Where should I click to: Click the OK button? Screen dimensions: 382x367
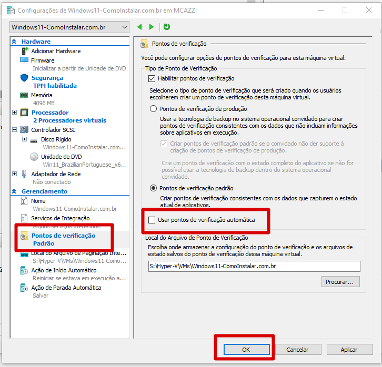247,350
